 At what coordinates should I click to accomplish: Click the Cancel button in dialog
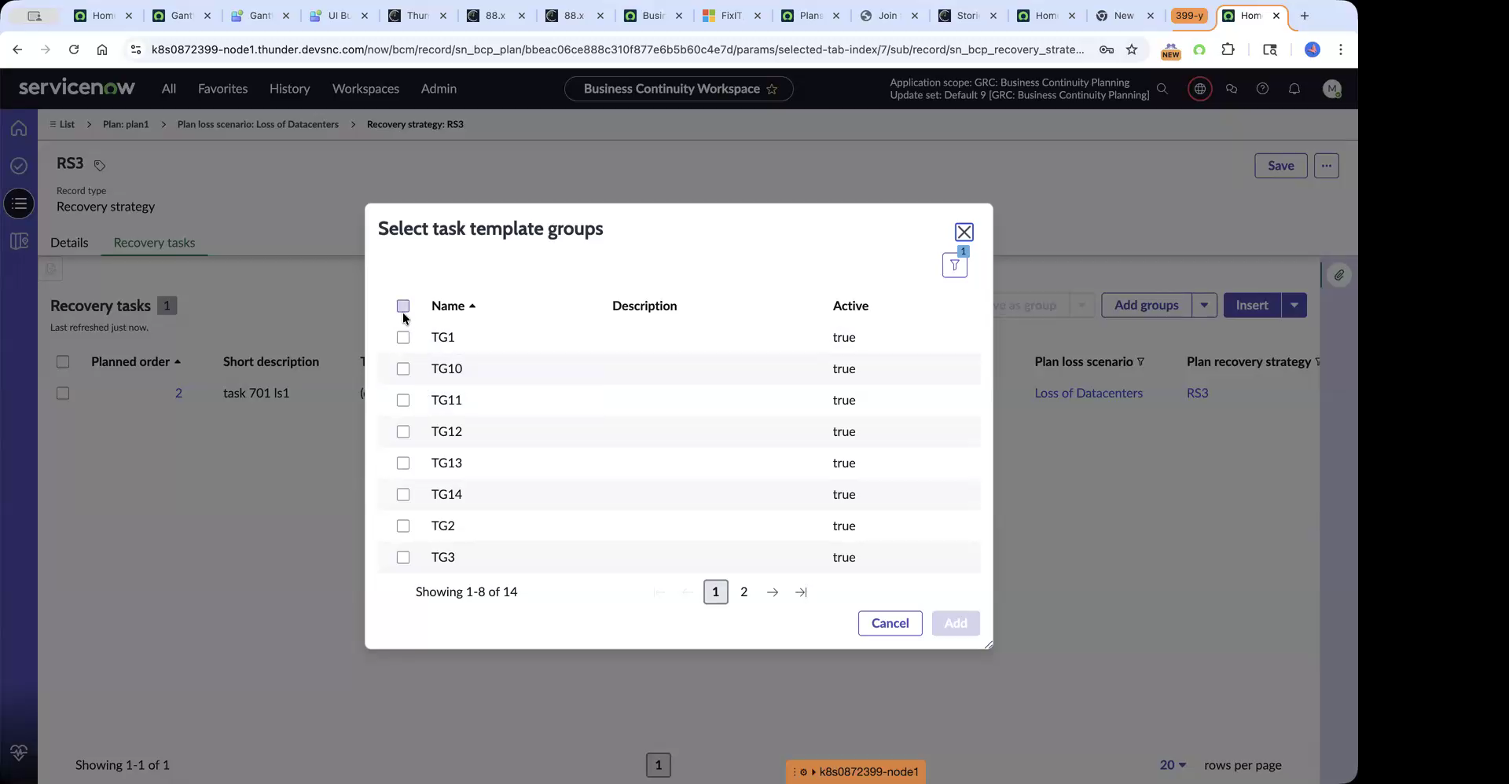pos(890,624)
